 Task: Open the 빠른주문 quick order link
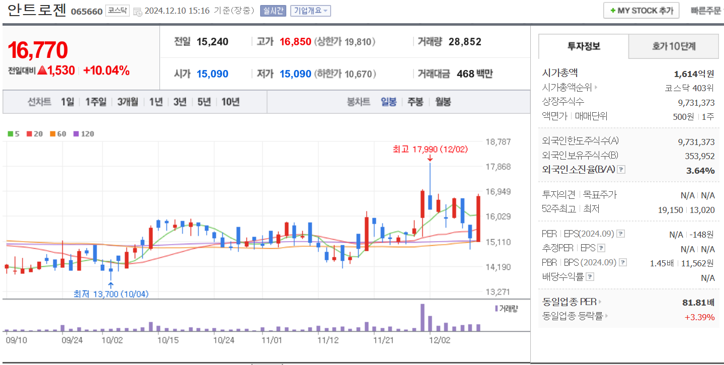point(707,10)
